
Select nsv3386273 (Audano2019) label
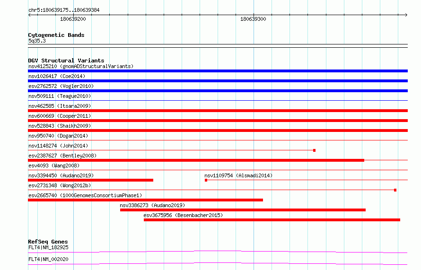pos(152,205)
